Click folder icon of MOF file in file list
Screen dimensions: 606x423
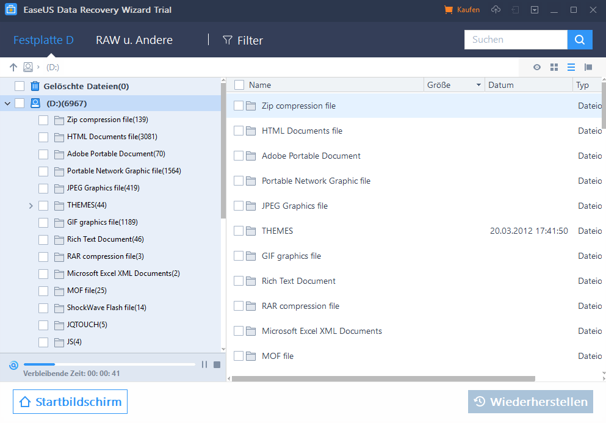pyautogui.click(x=251, y=356)
